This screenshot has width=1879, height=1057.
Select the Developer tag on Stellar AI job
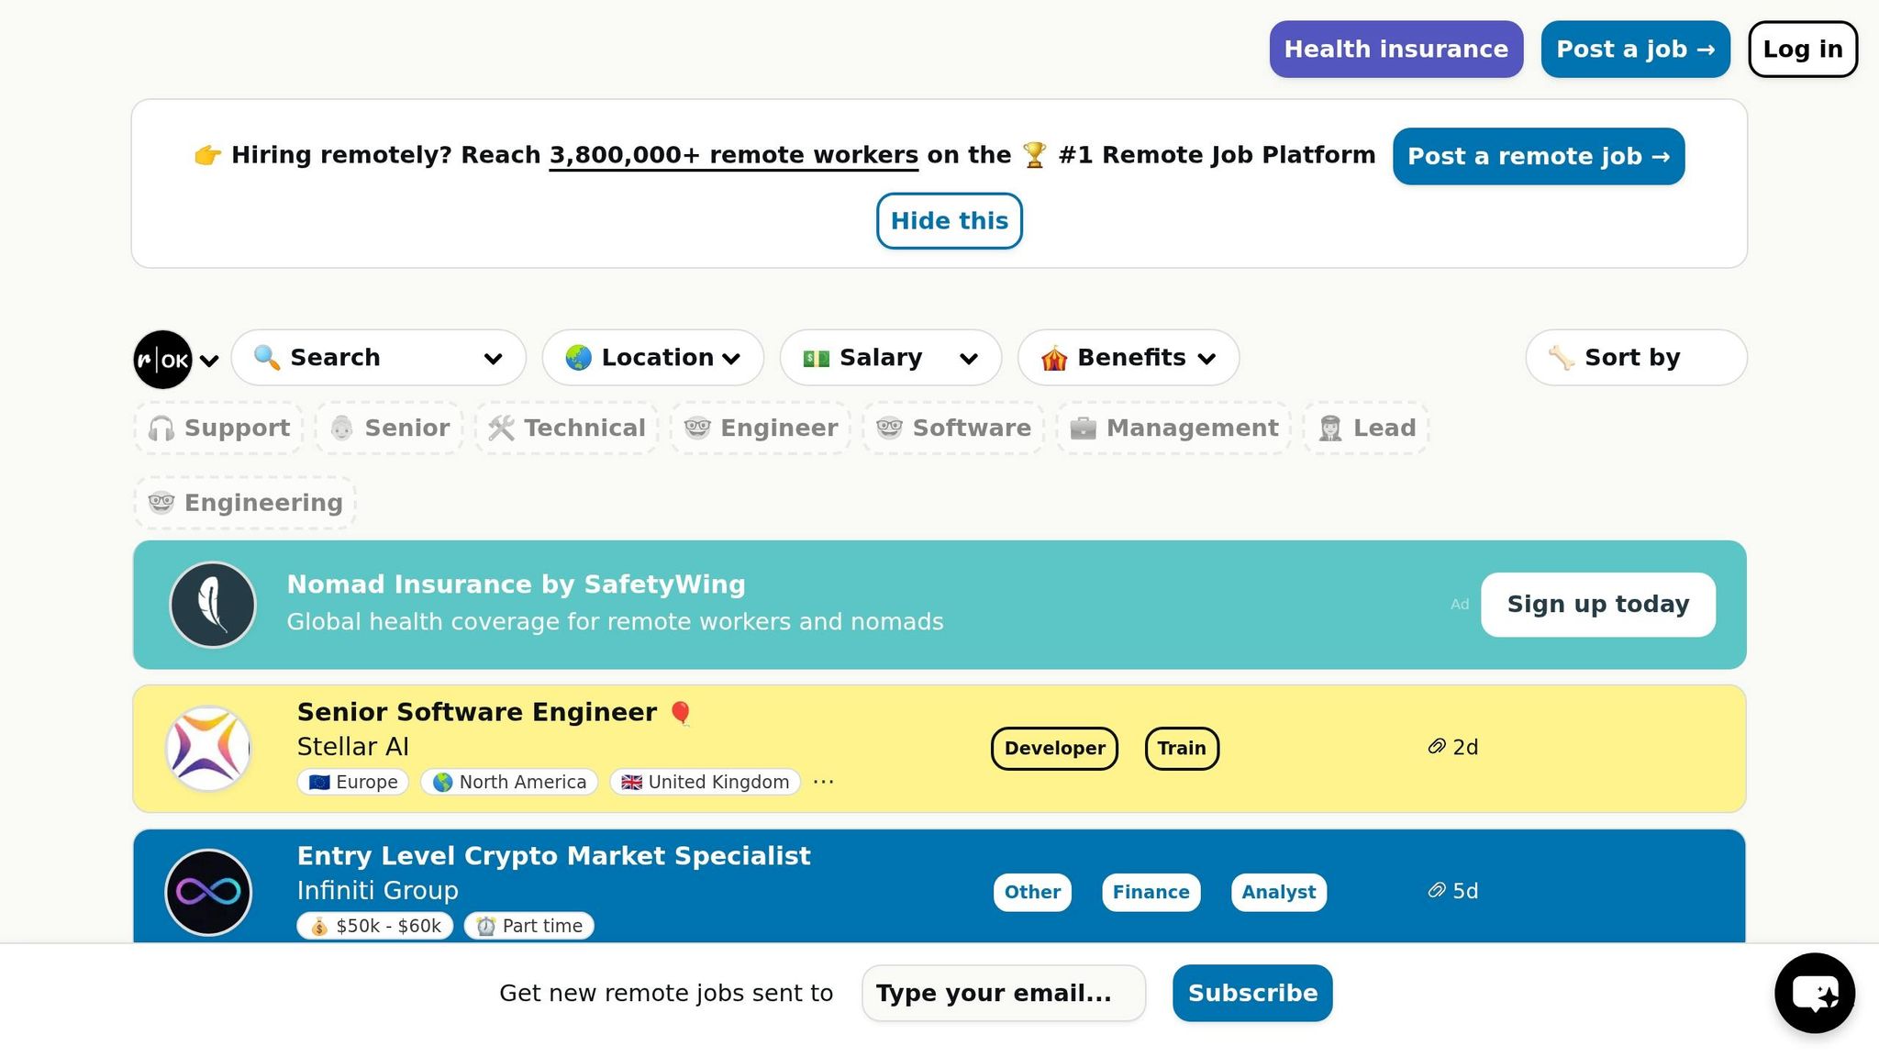click(x=1055, y=749)
